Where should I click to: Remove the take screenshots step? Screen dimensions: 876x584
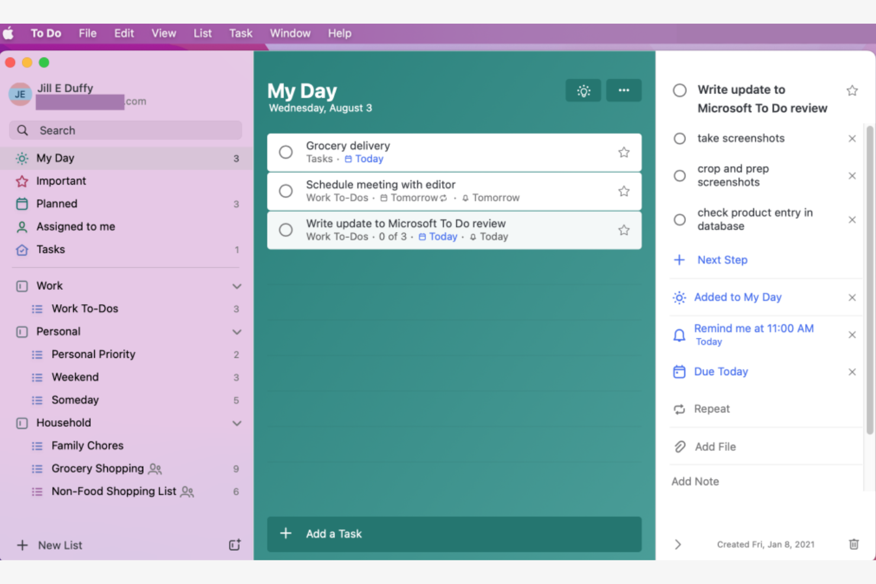(852, 138)
